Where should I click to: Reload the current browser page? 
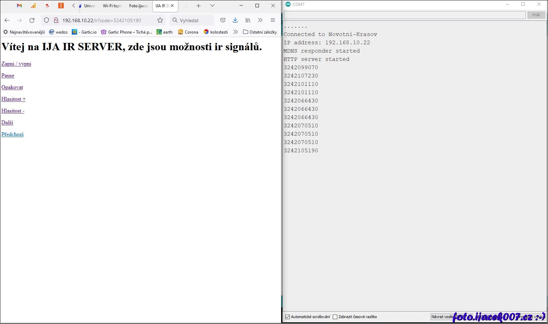click(x=32, y=20)
